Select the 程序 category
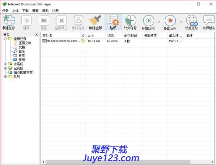Viewport: 217px width, 166px height. point(22,56)
